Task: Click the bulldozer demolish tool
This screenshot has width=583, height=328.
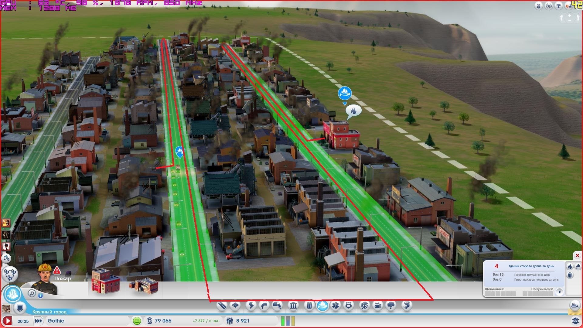Action: point(575,305)
